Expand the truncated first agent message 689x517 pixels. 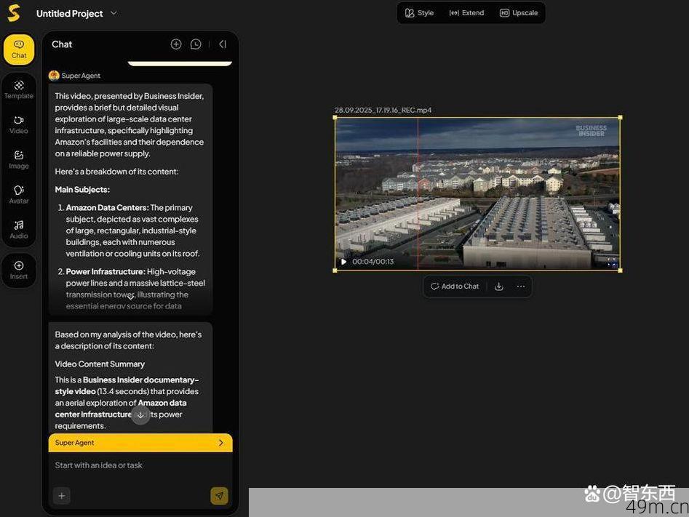[x=130, y=297]
